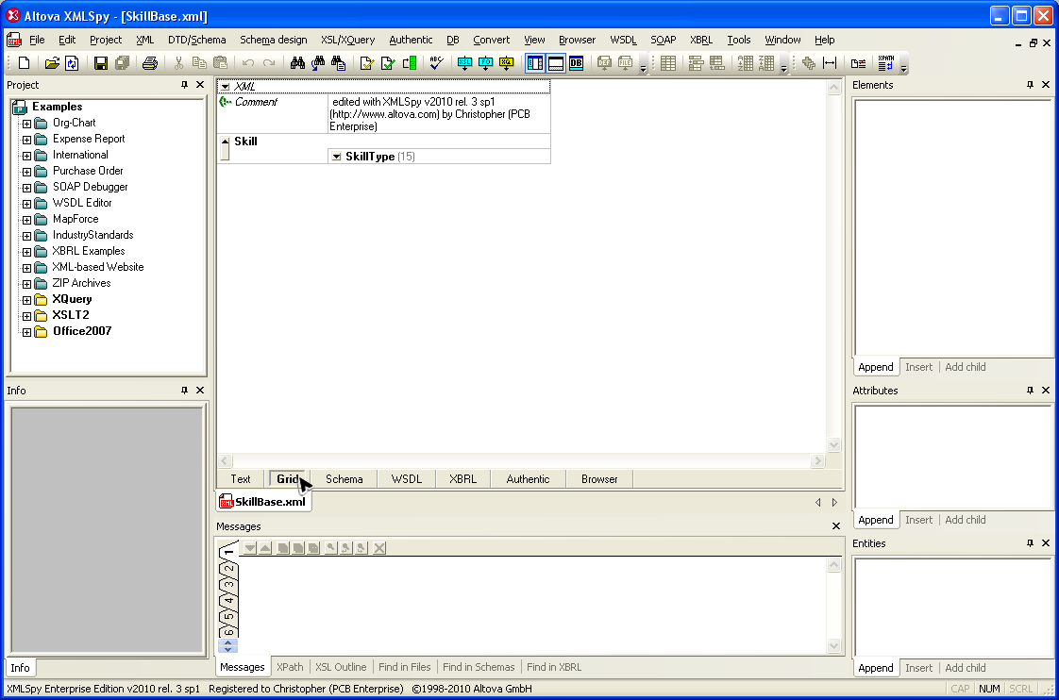
Task: Open the XPath output tab
Action: [290, 667]
